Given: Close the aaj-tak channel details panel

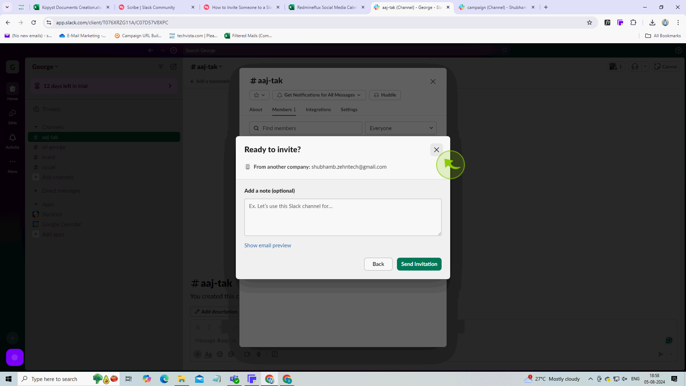Looking at the screenshot, I should 433,81.
